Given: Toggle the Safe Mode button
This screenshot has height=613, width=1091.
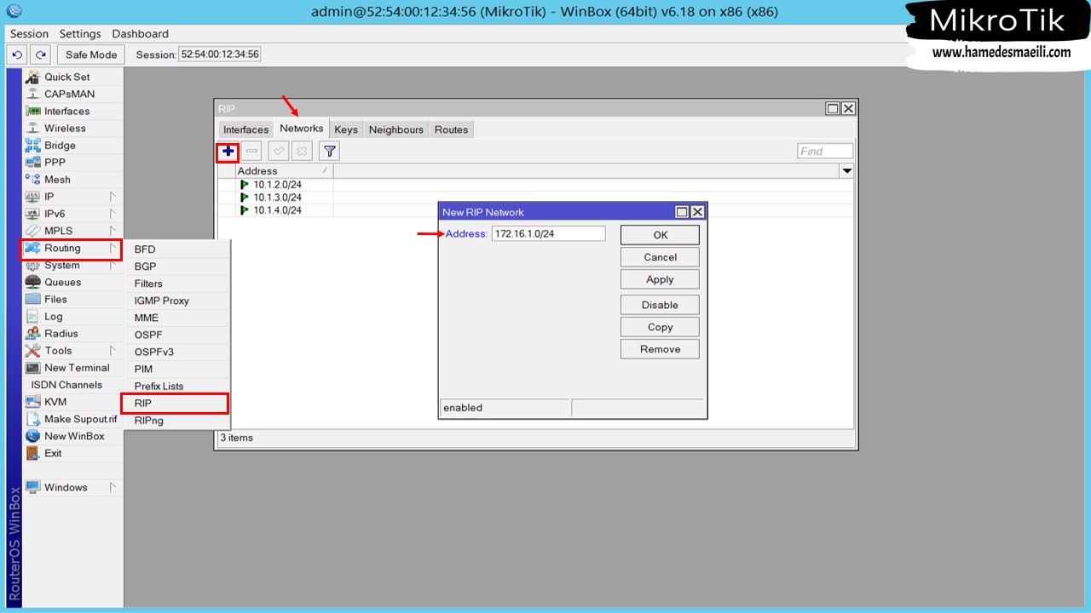Looking at the screenshot, I should click(x=91, y=54).
